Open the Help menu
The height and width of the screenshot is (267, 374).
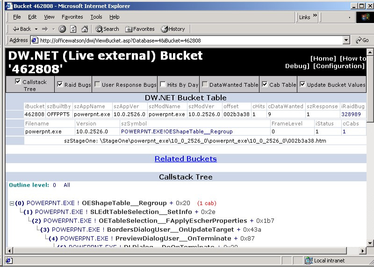tap(114, 17)
